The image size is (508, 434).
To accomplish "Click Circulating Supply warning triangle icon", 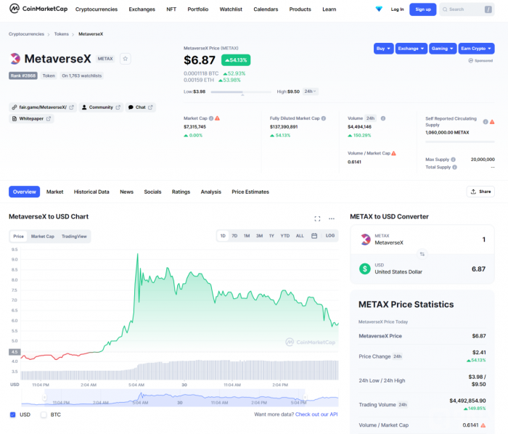I will pyautogui.click(x=492, y=122).
